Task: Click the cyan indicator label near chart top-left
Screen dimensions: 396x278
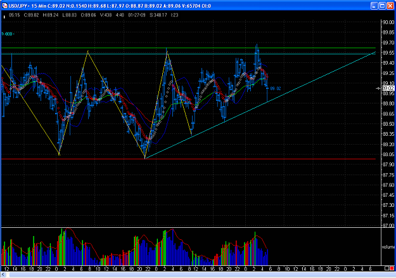Action: coord(8,34)
